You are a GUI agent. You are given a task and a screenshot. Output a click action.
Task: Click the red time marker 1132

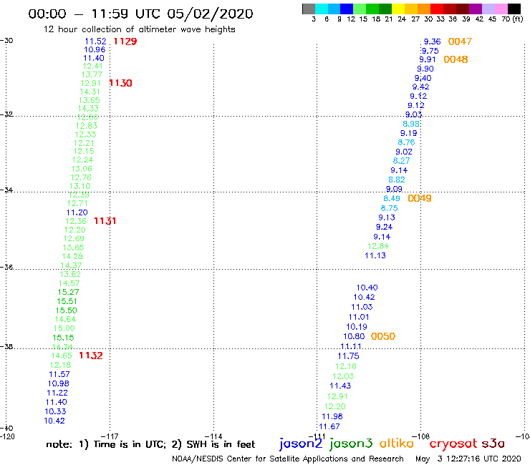click(90, 356)
